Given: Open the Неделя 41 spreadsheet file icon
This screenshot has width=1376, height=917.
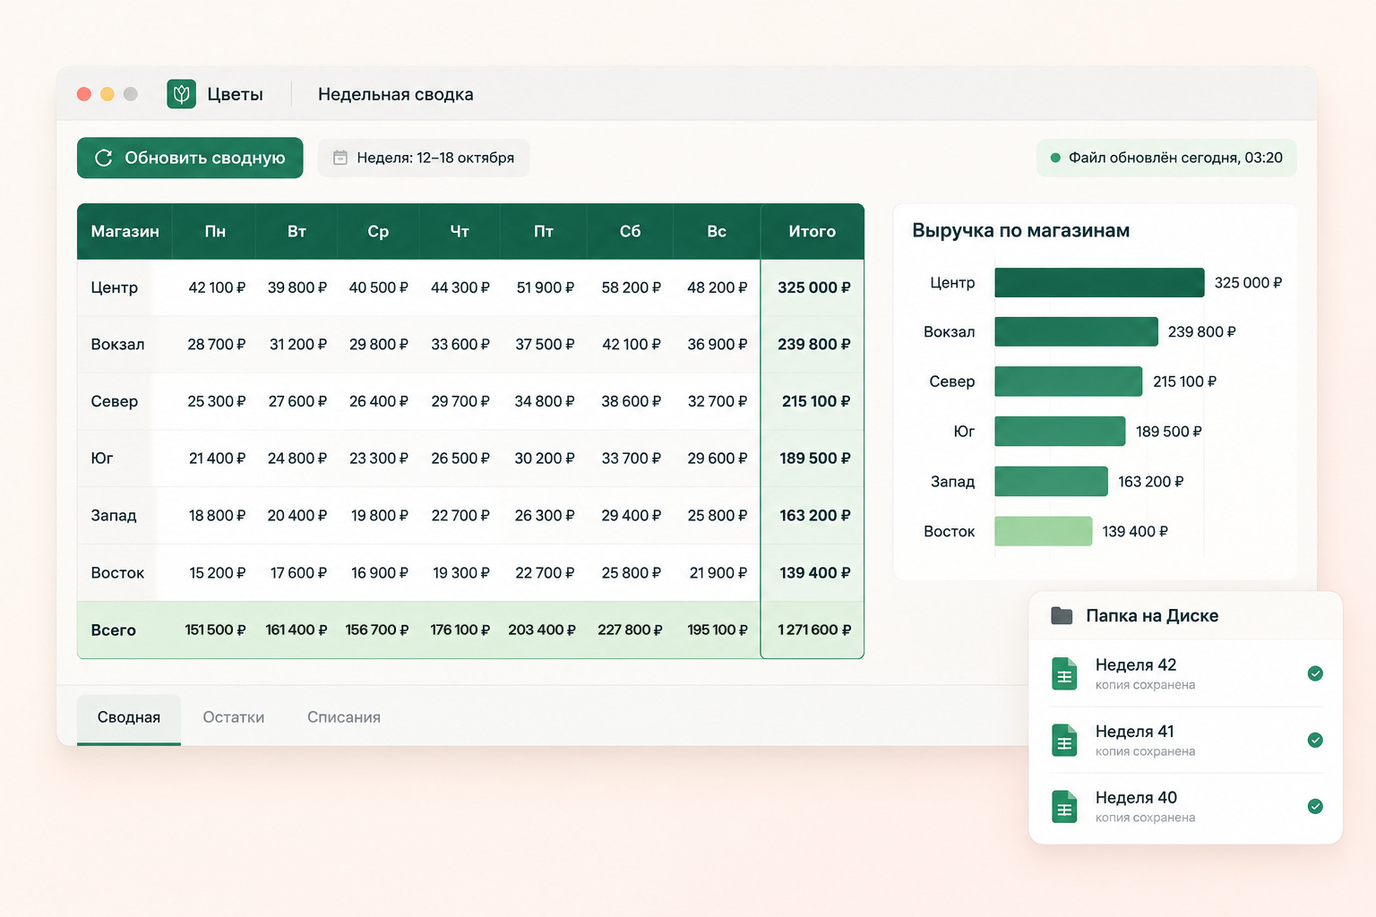Looking at the screenshot, I should pos(1064,741).
